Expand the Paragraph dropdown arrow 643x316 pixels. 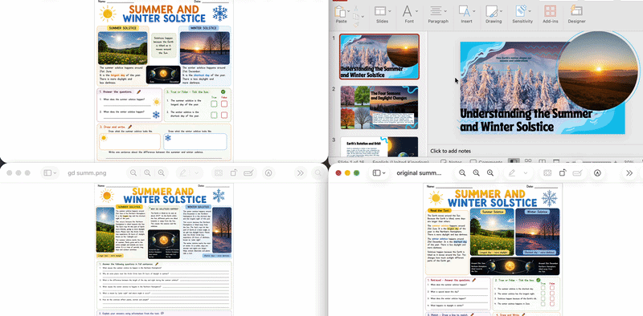pos(445,11)
